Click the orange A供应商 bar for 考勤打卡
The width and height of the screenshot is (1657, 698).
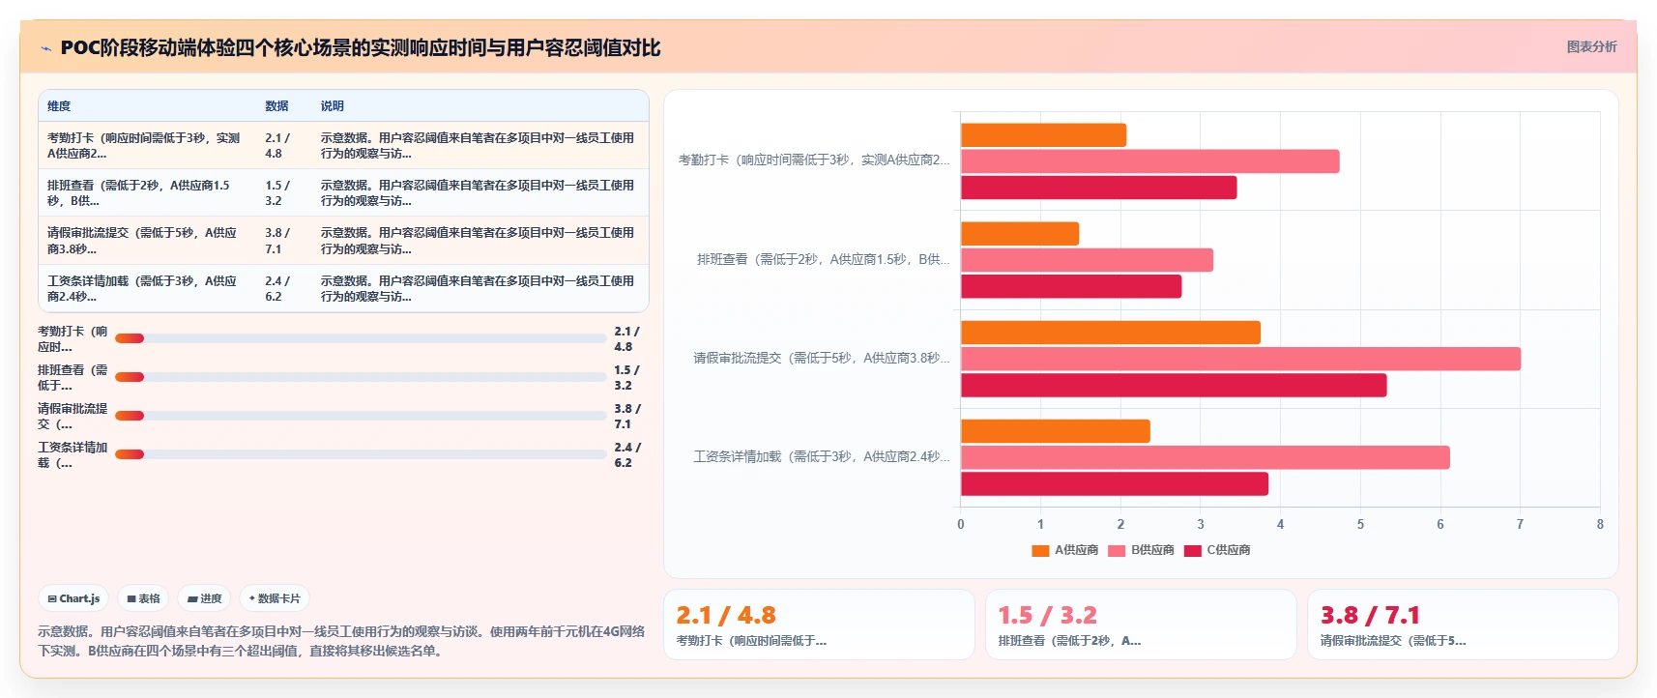(1043, 135)
